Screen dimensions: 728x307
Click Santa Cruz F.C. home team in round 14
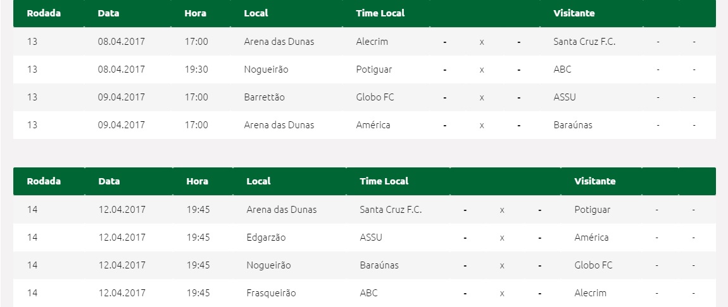(x=391, y=210)
